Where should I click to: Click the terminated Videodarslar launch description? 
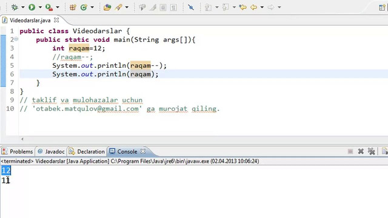(130, 161)
